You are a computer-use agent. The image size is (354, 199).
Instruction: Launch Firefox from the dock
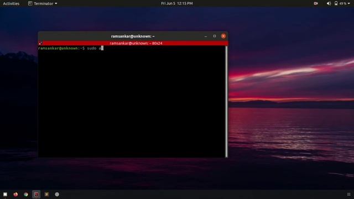pyautogui.click(x=15, y=194)
